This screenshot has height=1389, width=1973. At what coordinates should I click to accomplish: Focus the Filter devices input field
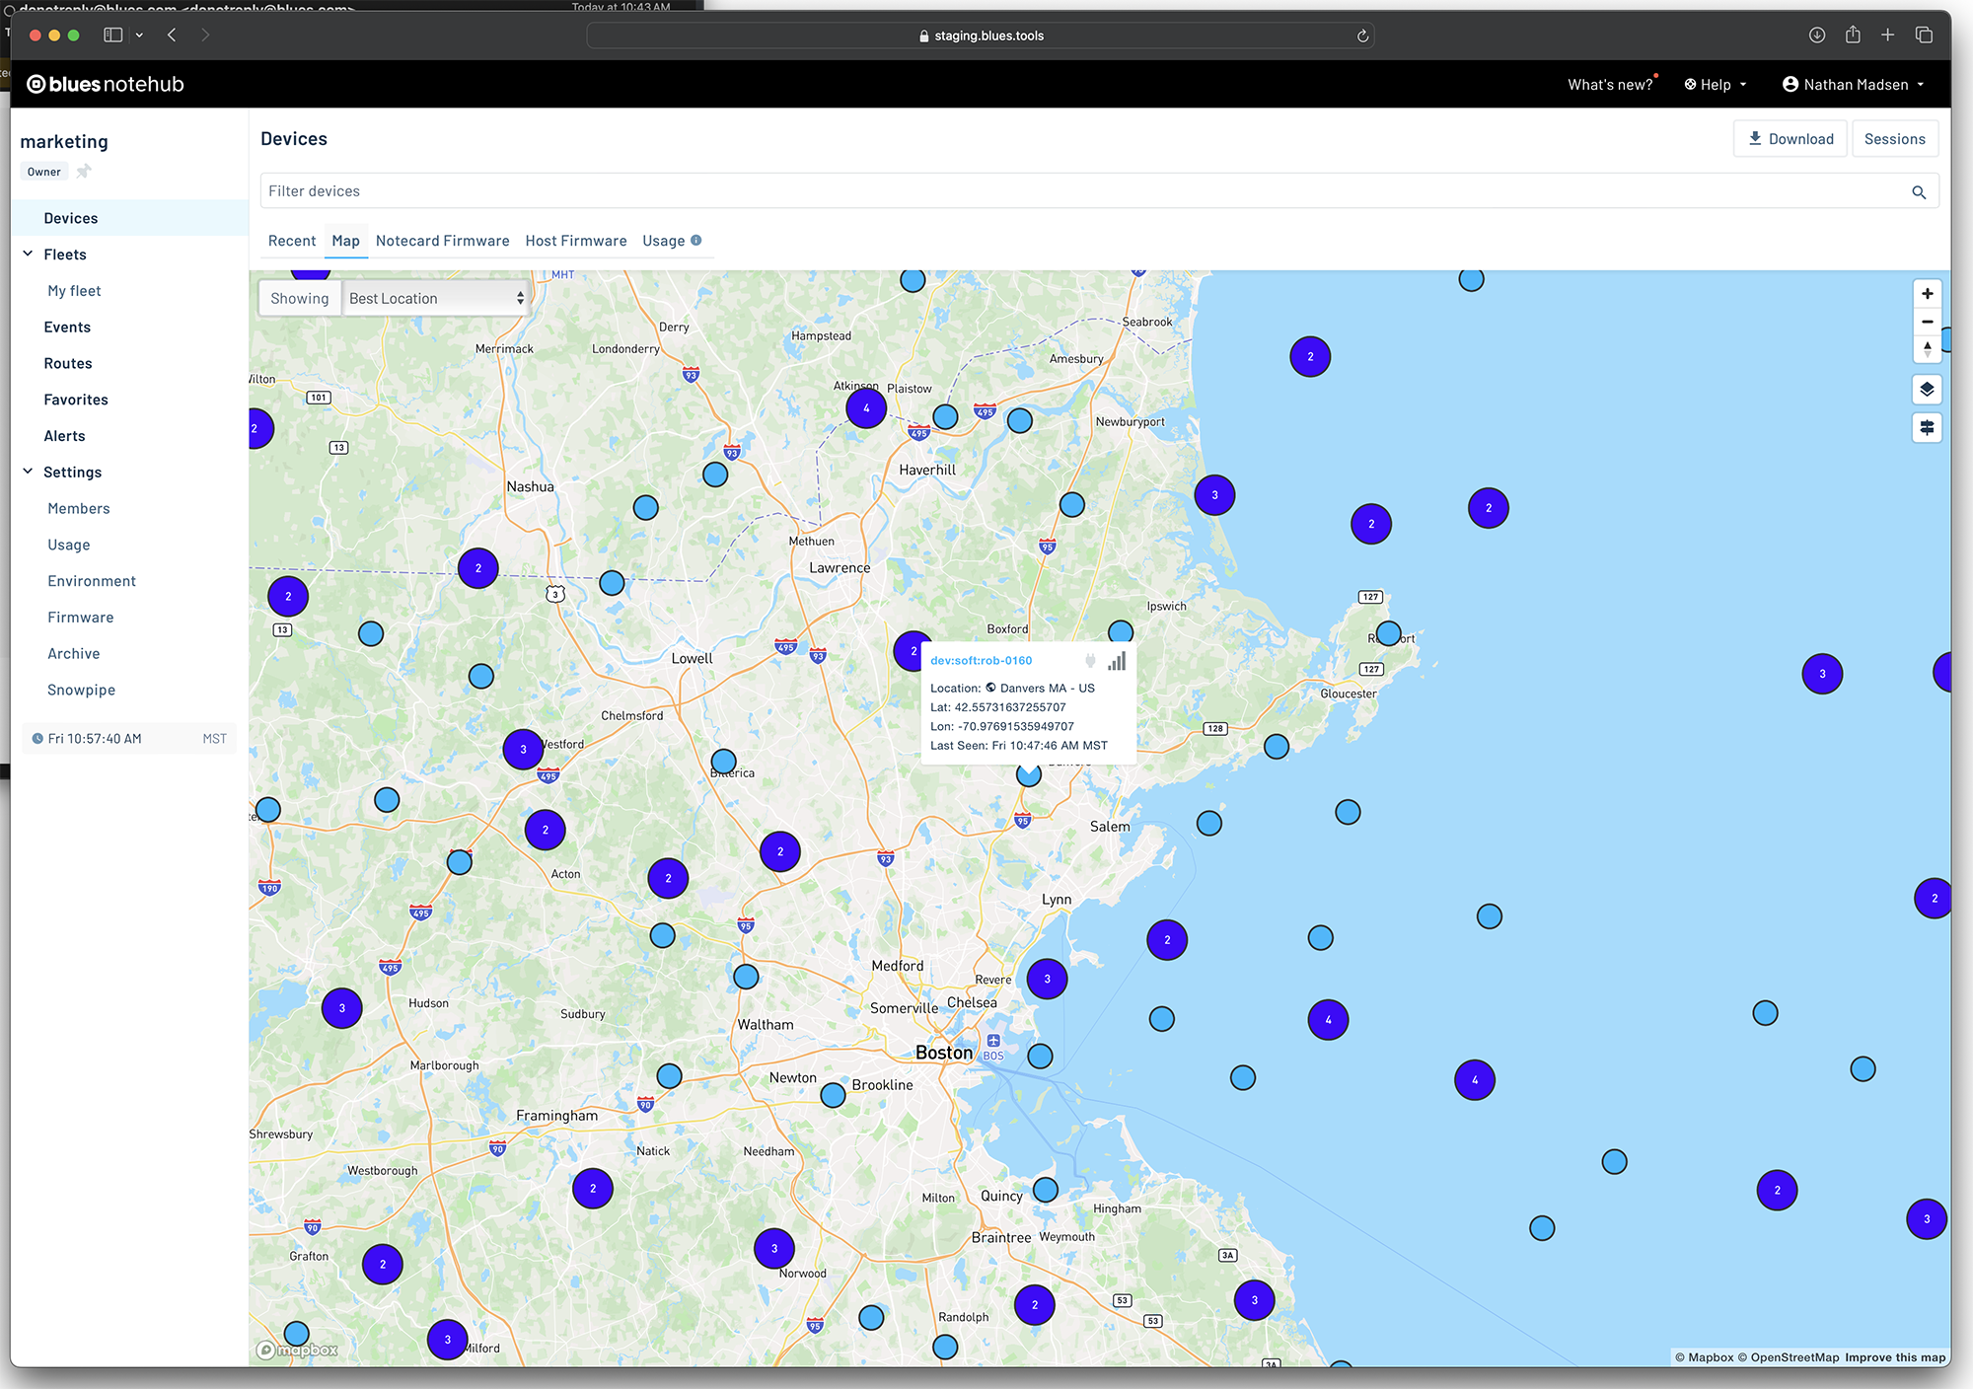(x=1085, y=191)
